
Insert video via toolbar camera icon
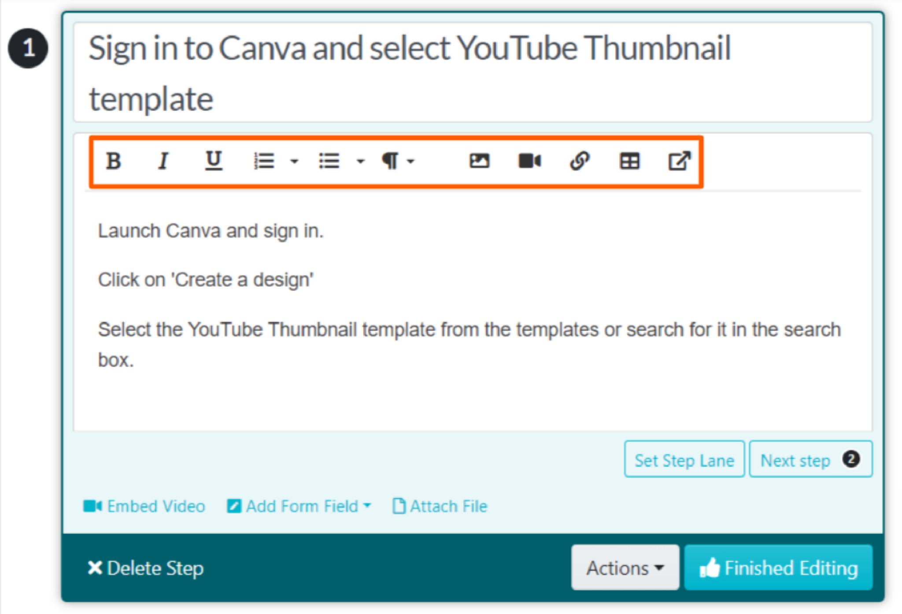(529, 161)
